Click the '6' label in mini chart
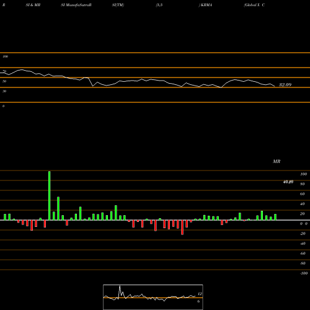 [x=198, y=301]
